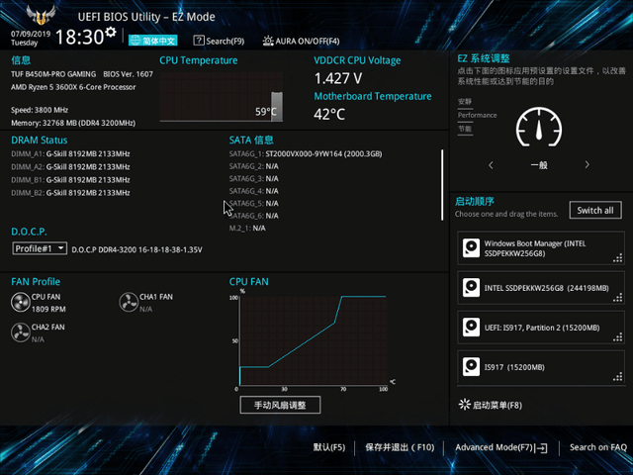Click the SATA information scrollbar
633x475 pixels.
pos(442,183)
